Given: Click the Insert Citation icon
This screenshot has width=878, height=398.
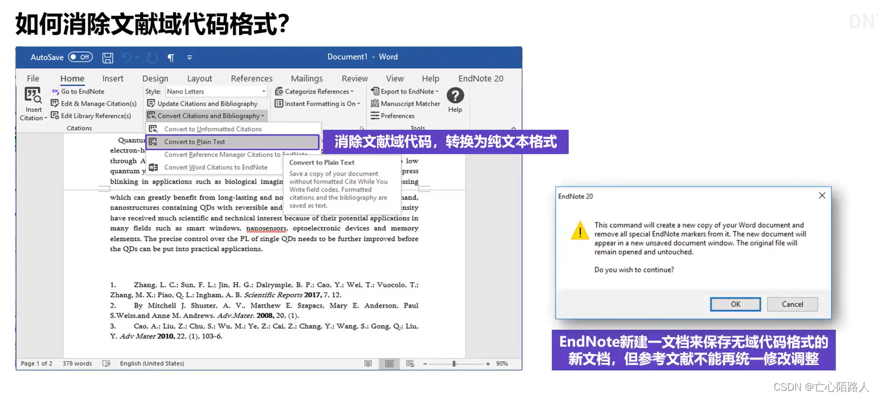Looking at the screenshot, I should 34,95.
